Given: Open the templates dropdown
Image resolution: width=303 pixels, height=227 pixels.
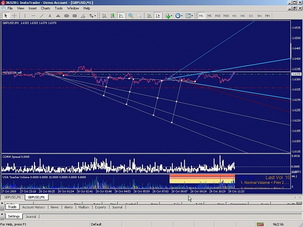Looking at the screenshot, I should [x=189, y=16].
